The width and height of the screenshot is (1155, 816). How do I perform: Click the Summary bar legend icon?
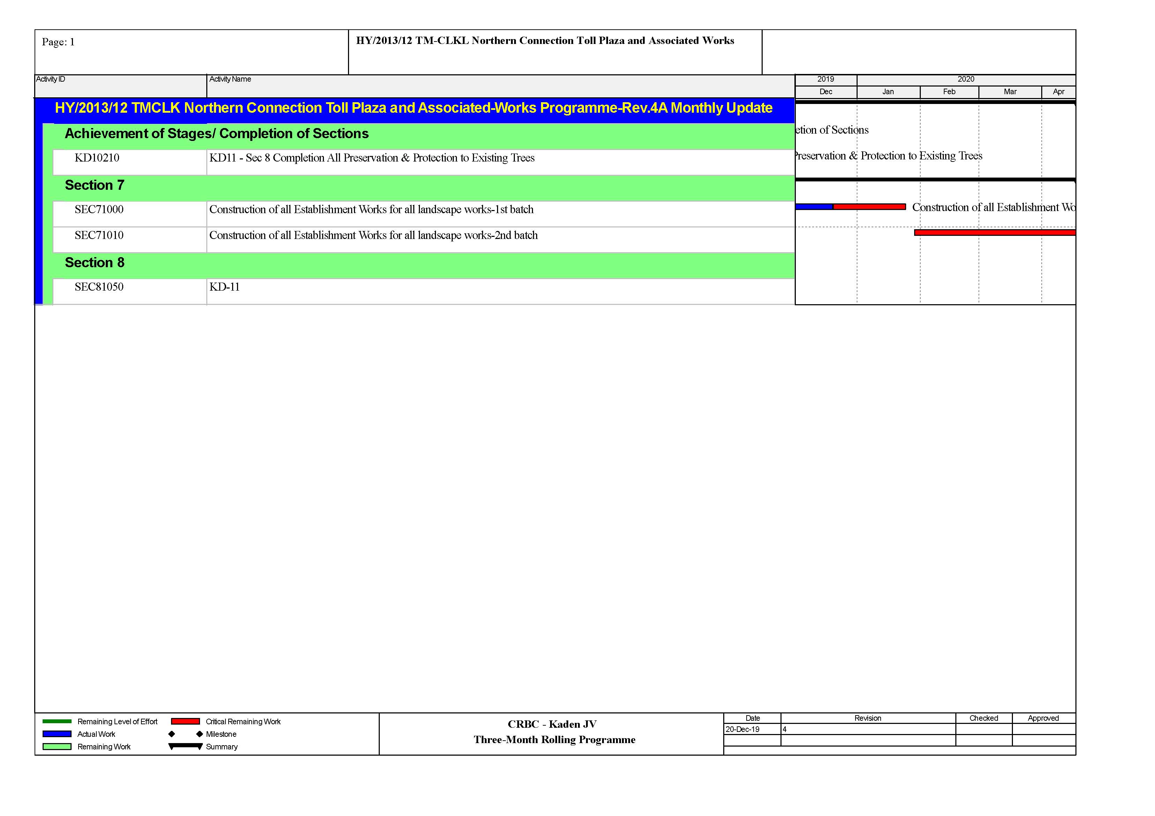pyautogui.click(x=186, y=747)
